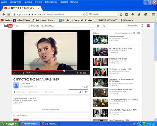Open the Firefox Hello chat icon

(146, 14)
